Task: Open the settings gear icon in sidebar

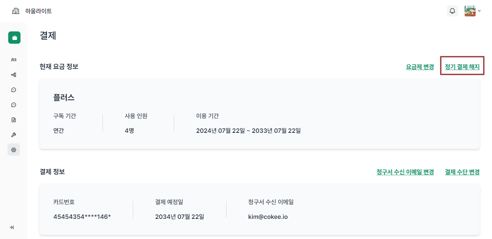Action: click(x=13, y=150)
